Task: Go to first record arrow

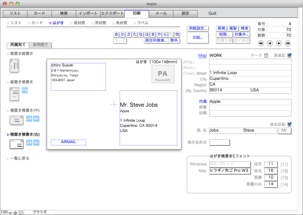Action: pos(261,43)
